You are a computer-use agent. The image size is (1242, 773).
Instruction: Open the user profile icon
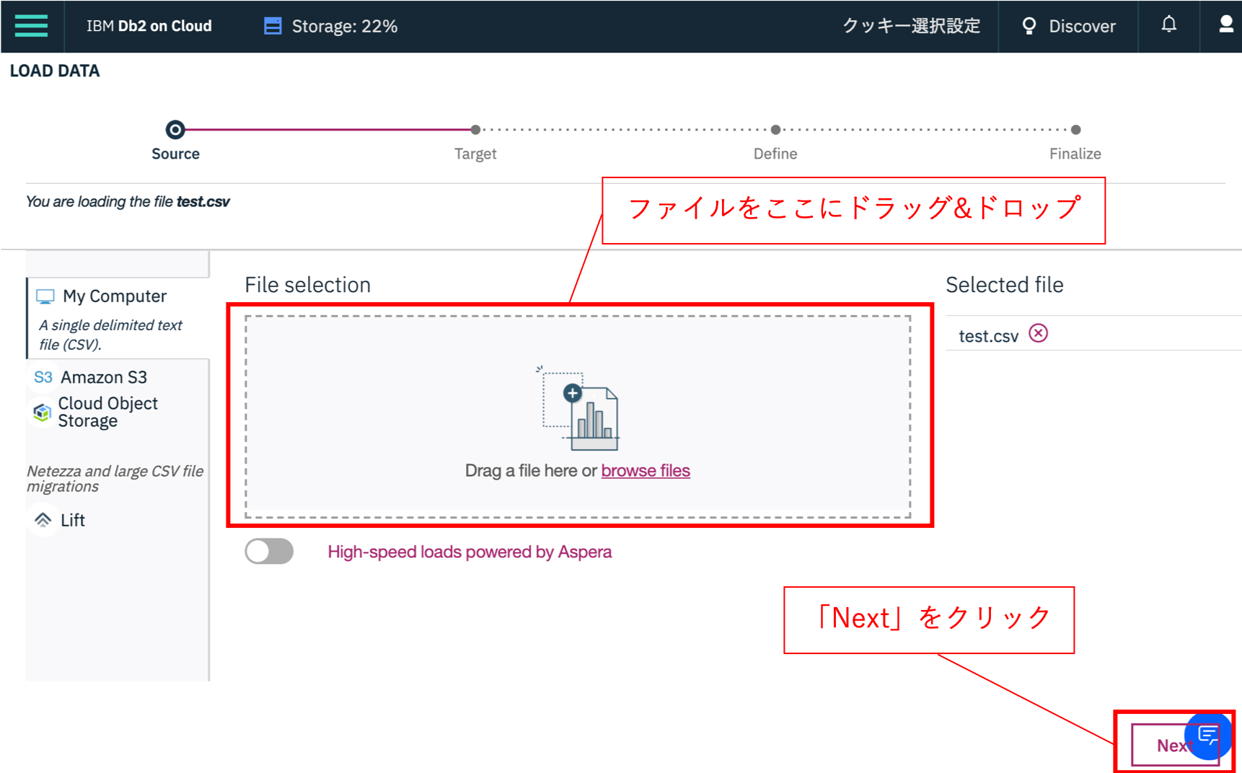[x=1225, y=24]
